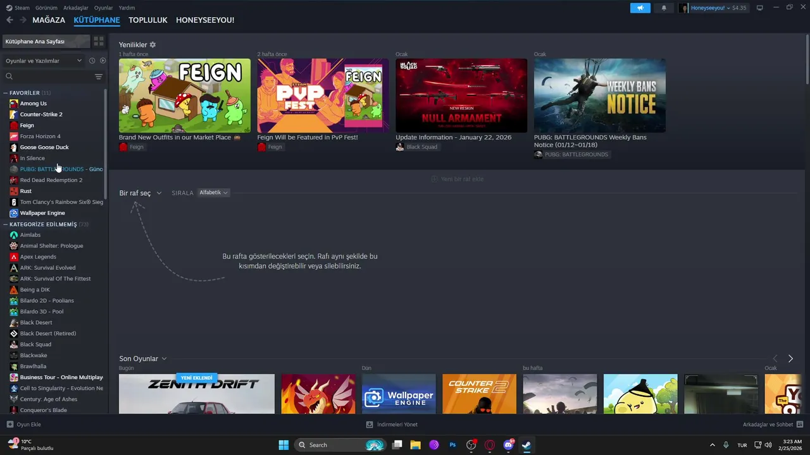Open Discord from the taskbar

pos(508,445)
